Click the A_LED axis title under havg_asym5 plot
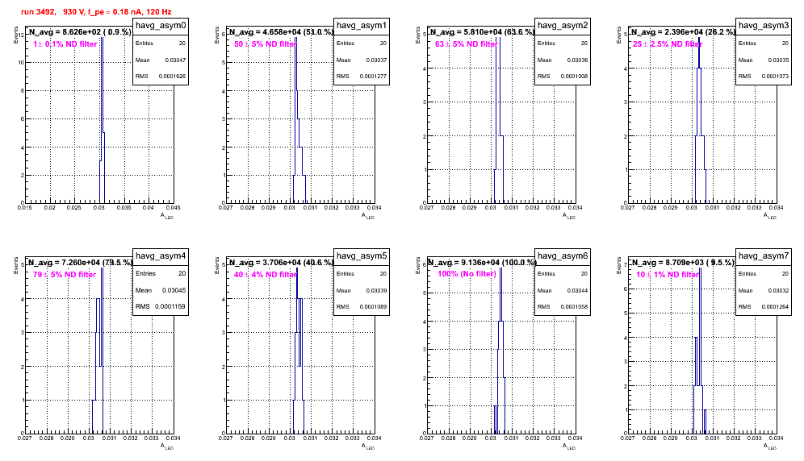Viewport: 804px width, 461px height. pos(368,446)
